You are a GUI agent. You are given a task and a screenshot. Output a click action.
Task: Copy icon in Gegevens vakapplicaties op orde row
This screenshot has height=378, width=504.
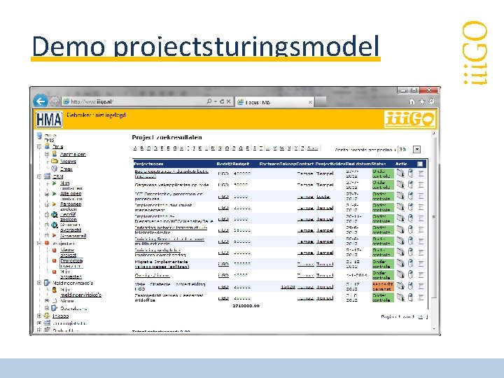click(400, 185)
